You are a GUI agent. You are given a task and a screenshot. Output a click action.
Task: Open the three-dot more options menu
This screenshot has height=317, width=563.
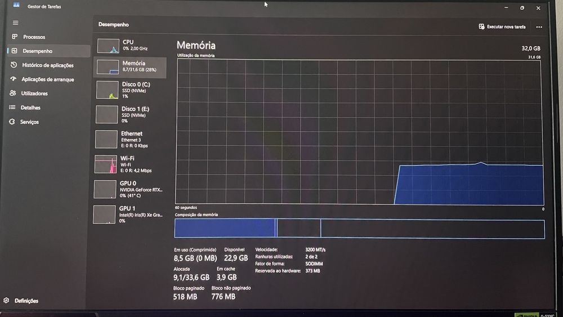[539, 27]
